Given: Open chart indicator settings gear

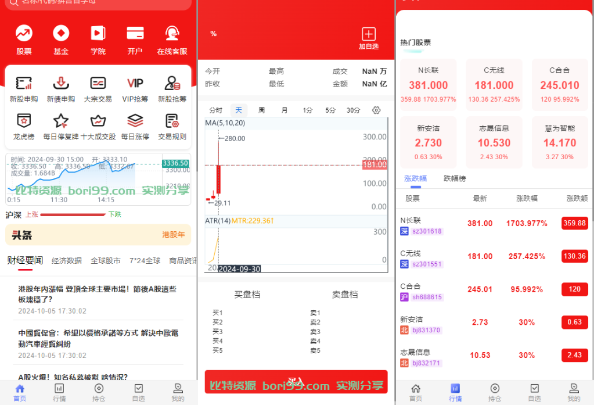Looking at the screenshot, I should coord(376,109).
